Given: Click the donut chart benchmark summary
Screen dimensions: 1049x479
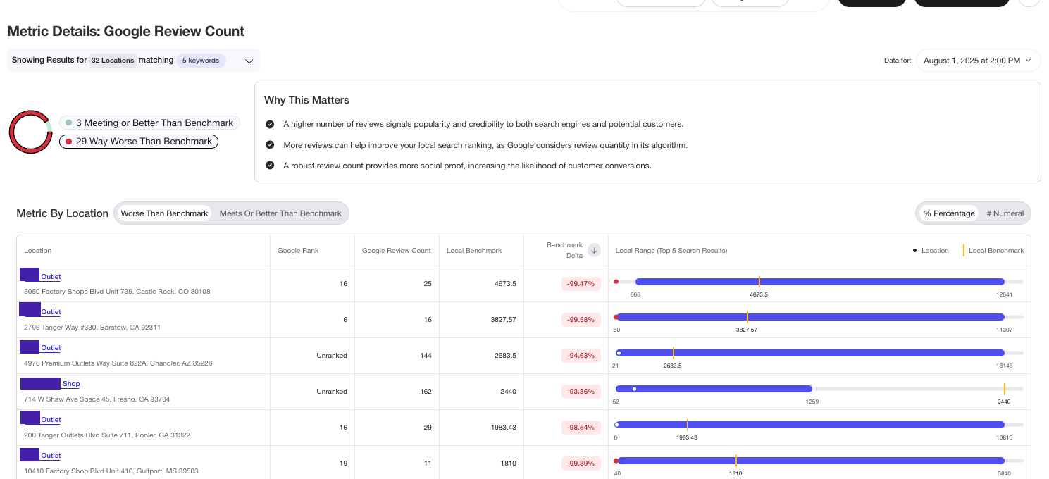Looking at the screenshot, I should tap(30, 132).
